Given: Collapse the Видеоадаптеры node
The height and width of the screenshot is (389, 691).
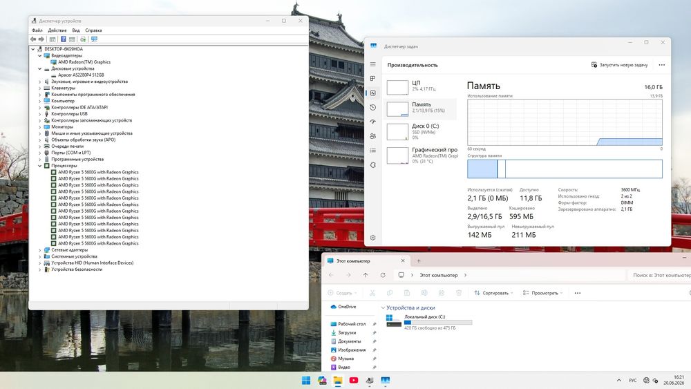Looking at the screenshot, I should coord(39,55).
